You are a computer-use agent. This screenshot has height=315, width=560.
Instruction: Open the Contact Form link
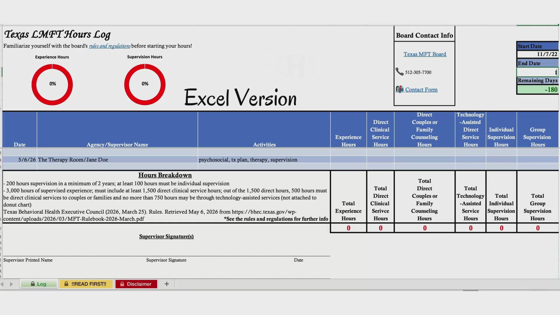421,90
